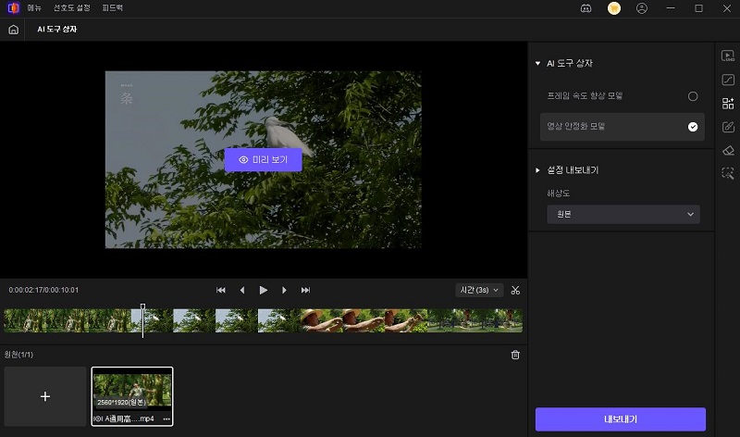Play the video
The image size is (740, 437).
tap(264, 290)
